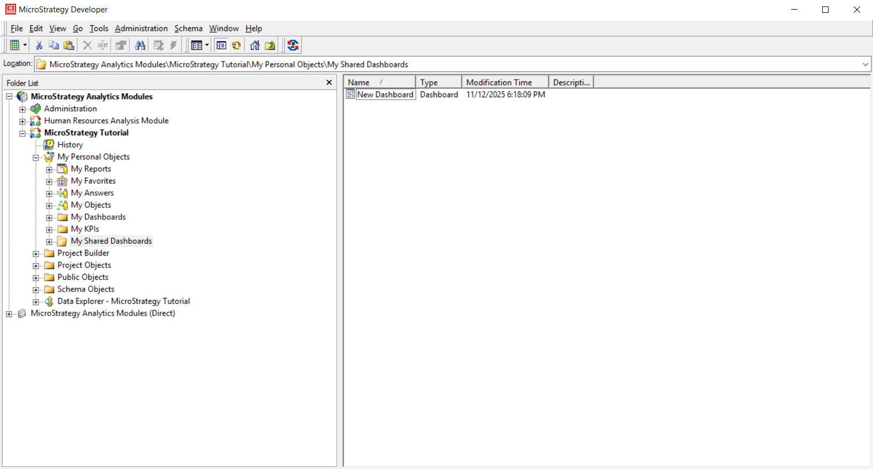Click the Refresh toolbar icon

click(236, 45)
